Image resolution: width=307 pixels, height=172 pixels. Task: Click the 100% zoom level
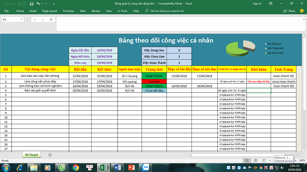[x=302, y=161]
